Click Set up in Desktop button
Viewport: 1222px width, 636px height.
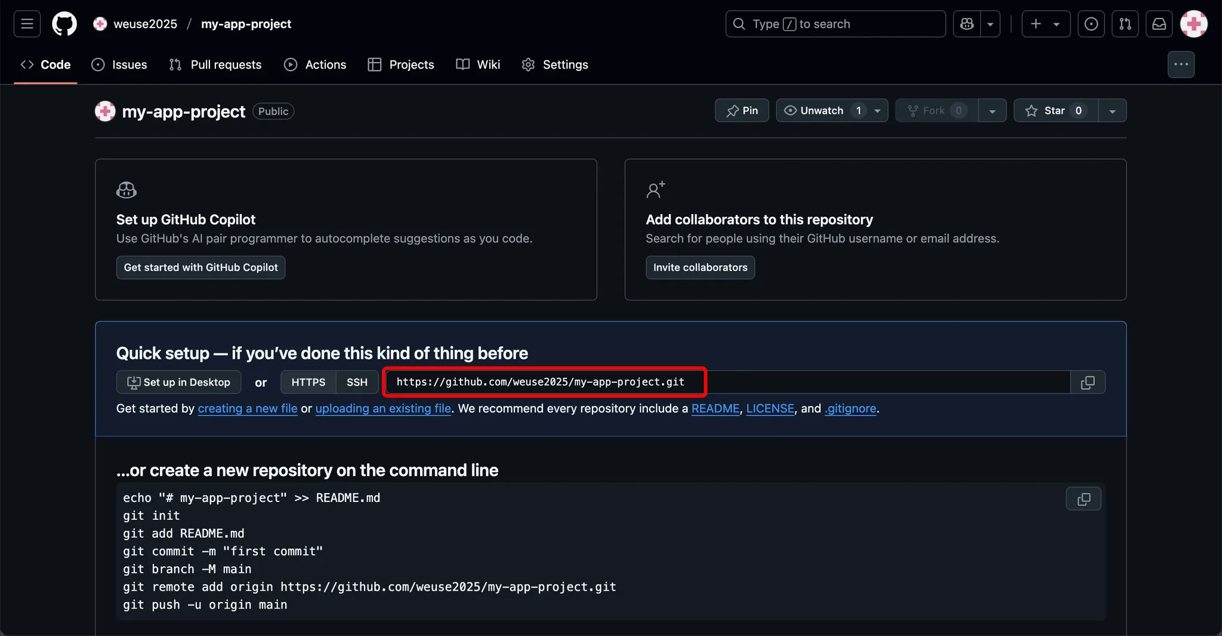pyautogui.click(x=178, y=382)
